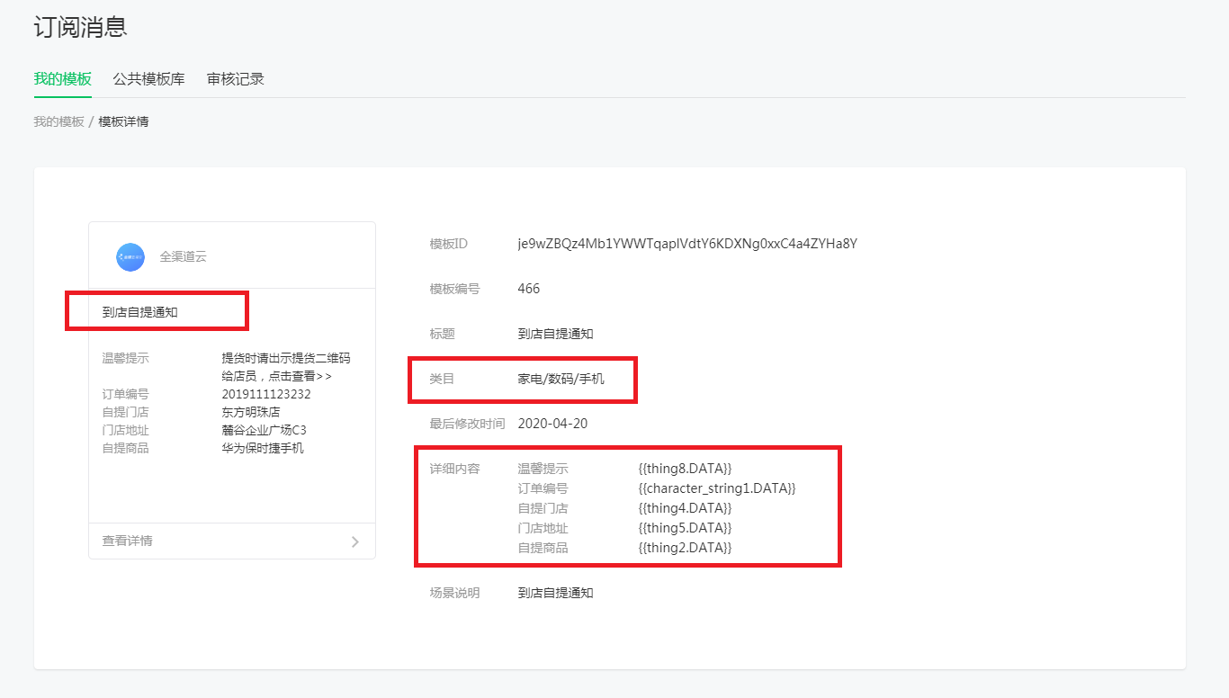Viewport: 1229px width, 698px height.
Task: Click the template number 466
Action: click(x=528, y=288)
